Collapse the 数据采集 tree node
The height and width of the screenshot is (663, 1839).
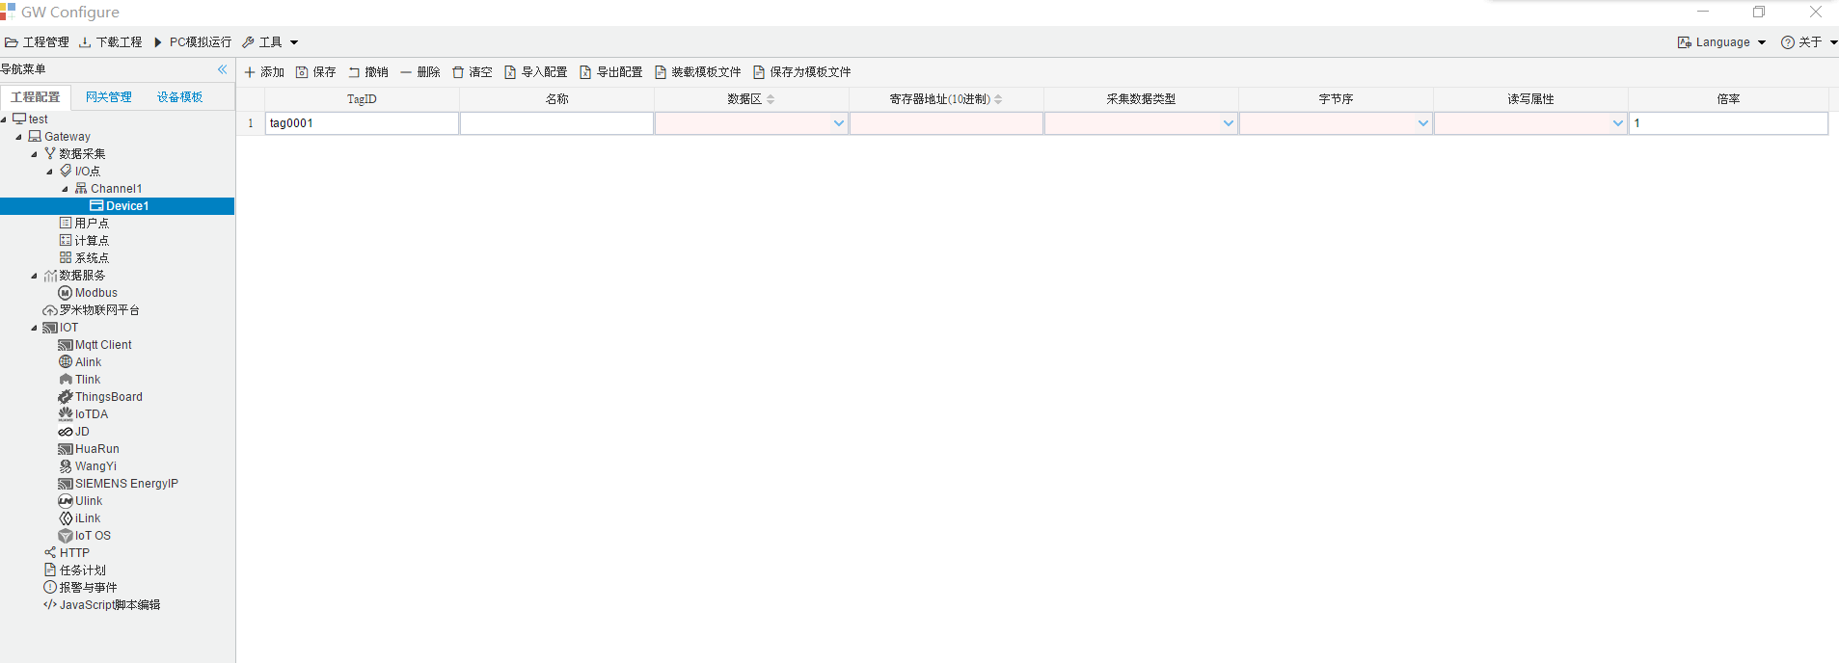[x=34, y=154]
